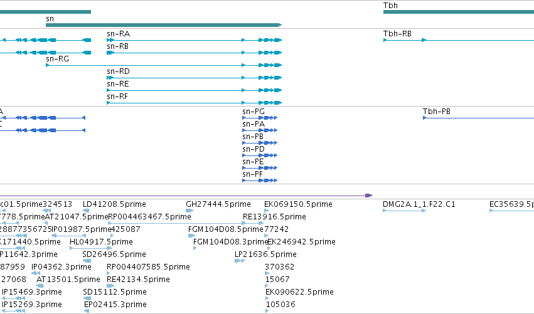This screenshot has height=314, width=534.
Task: Select EST label EK090622.5prime
Action: coord(299,292)
